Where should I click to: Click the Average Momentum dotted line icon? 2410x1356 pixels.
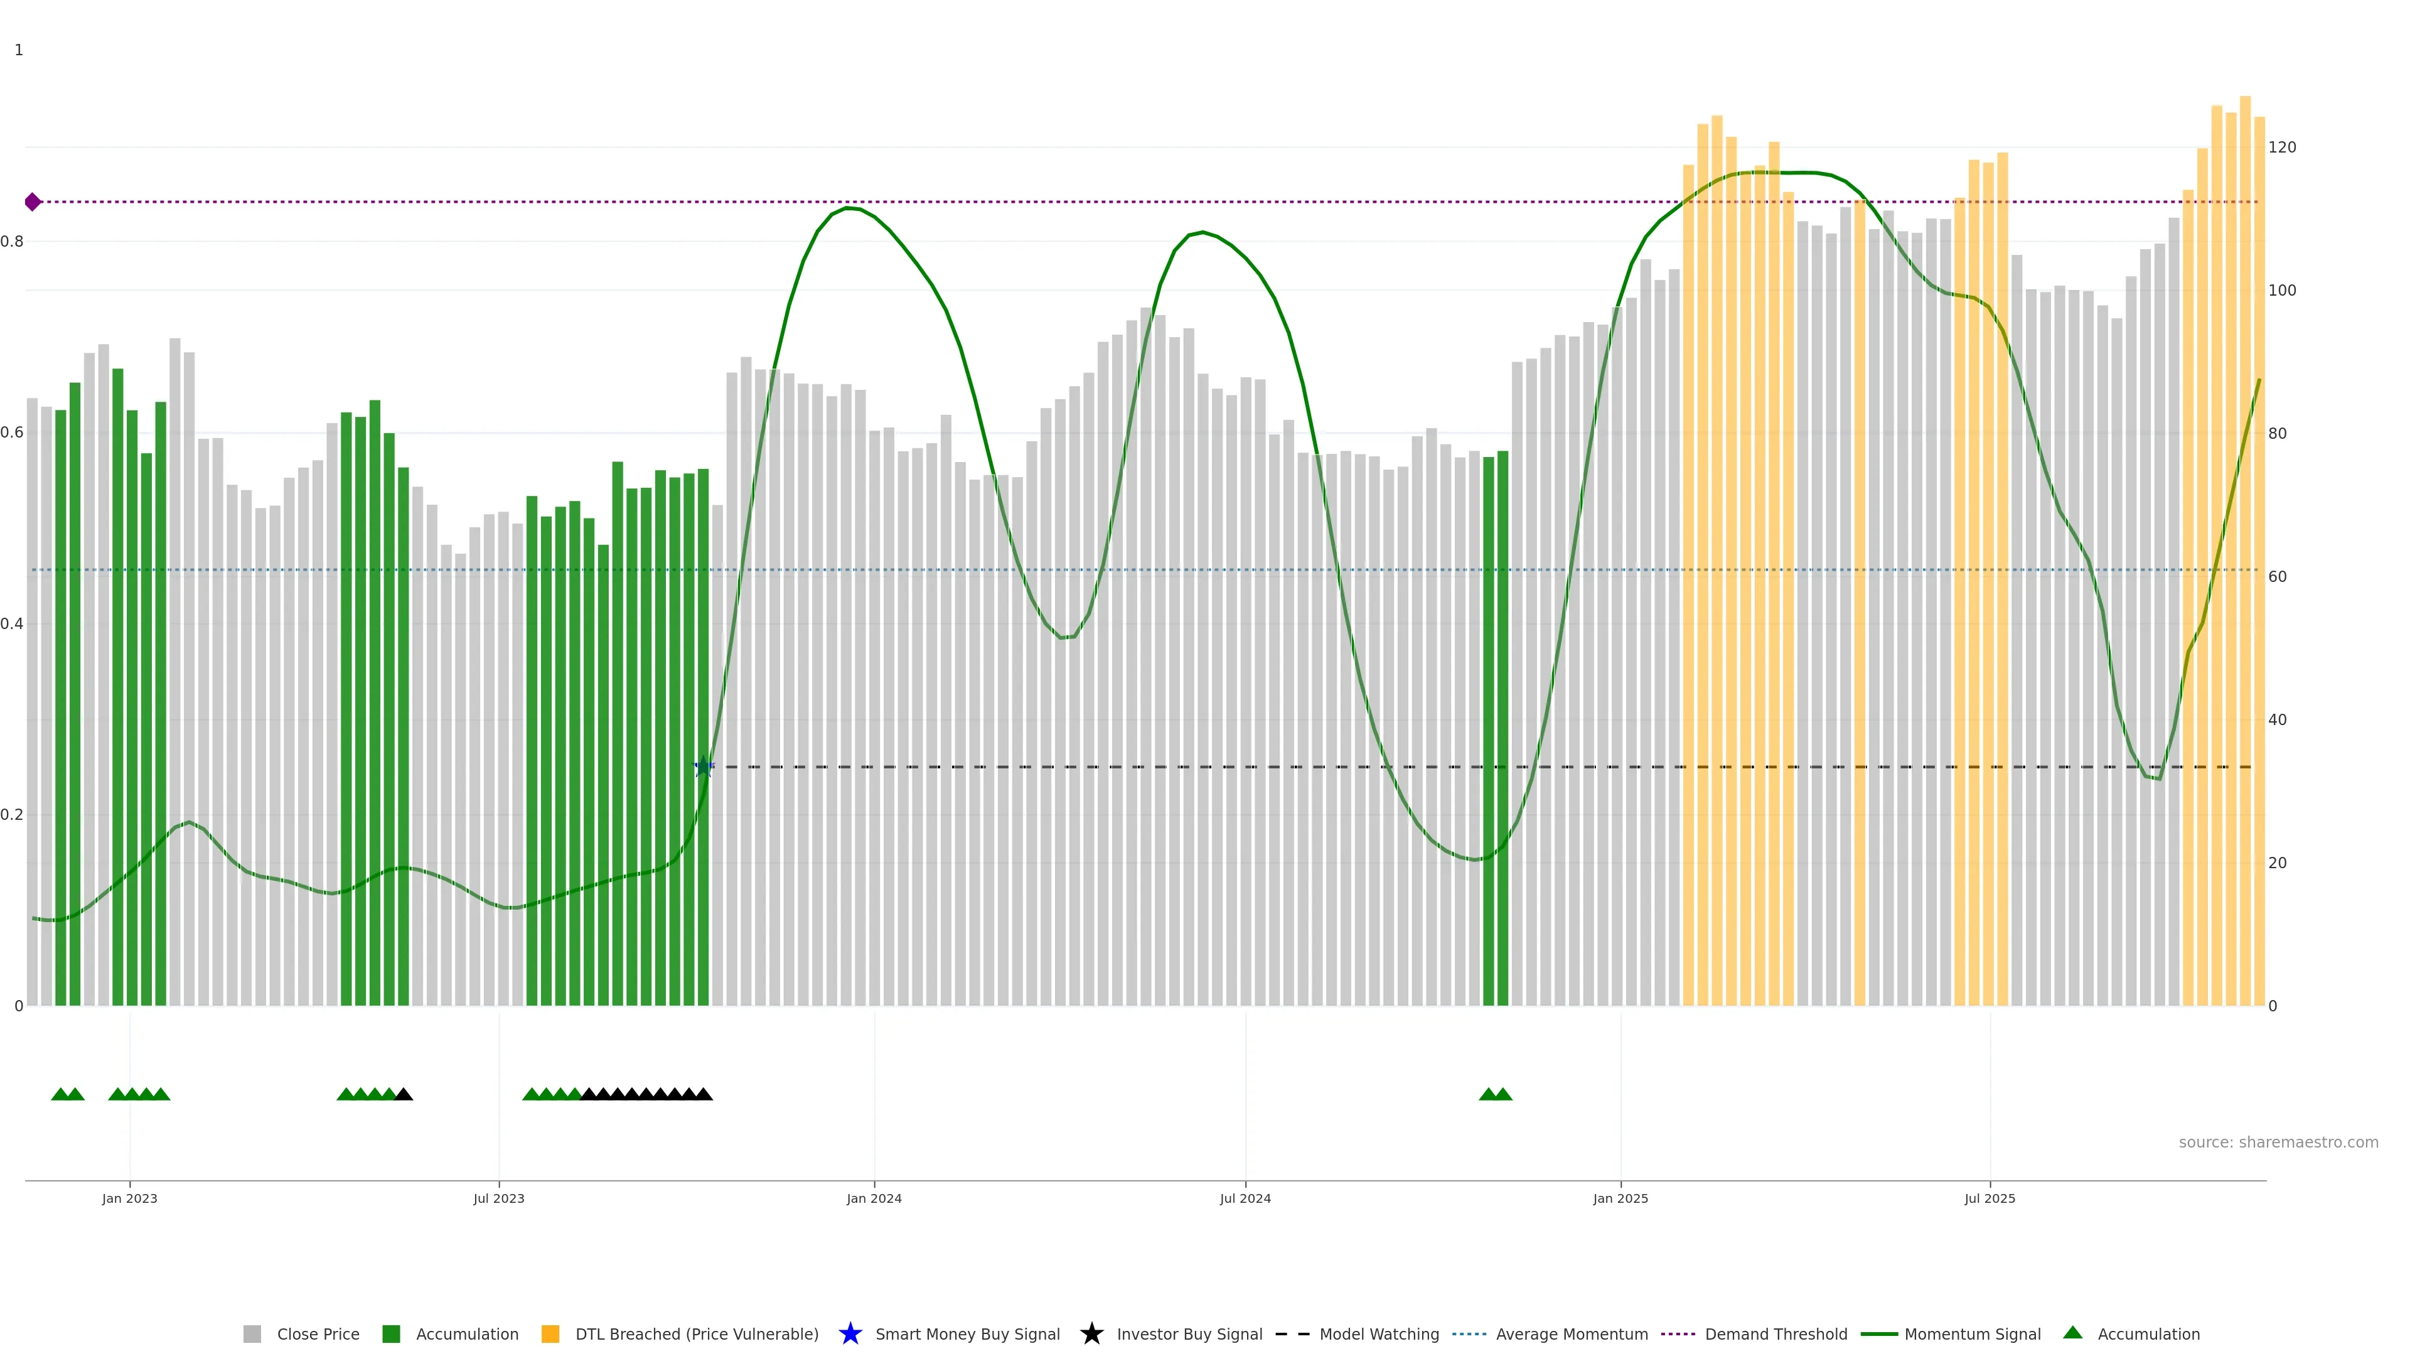[x=1469, y=1333]
